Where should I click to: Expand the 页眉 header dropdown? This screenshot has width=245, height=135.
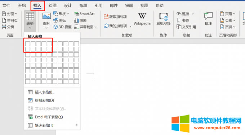pos(234,14)
